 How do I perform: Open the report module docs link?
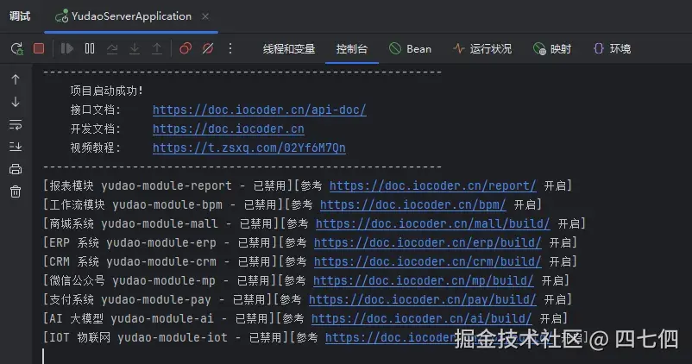(432, 185)
